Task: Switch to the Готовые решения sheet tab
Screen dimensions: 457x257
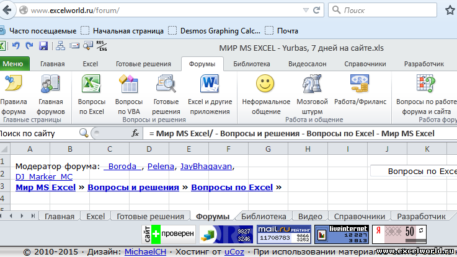Action: coord(150,216)
